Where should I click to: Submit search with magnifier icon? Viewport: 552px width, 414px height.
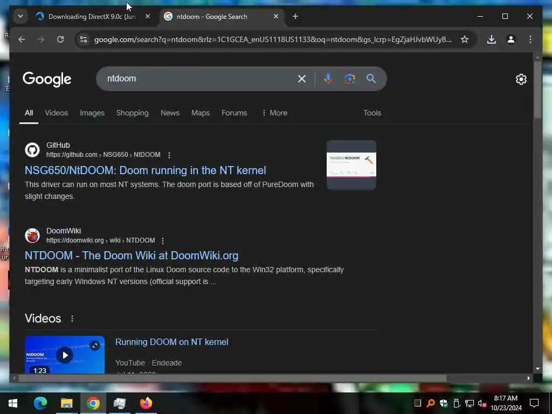coord(371,79)
